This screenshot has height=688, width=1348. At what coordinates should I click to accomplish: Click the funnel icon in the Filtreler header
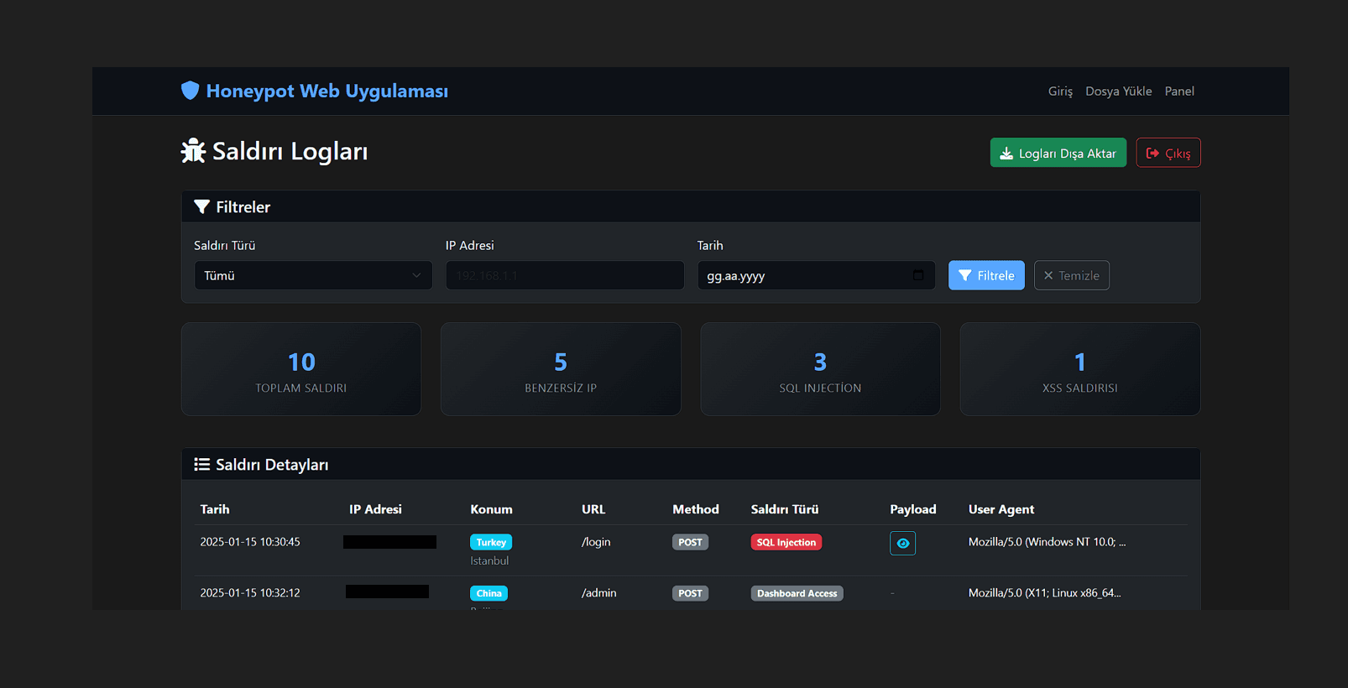tap(201, 206)
